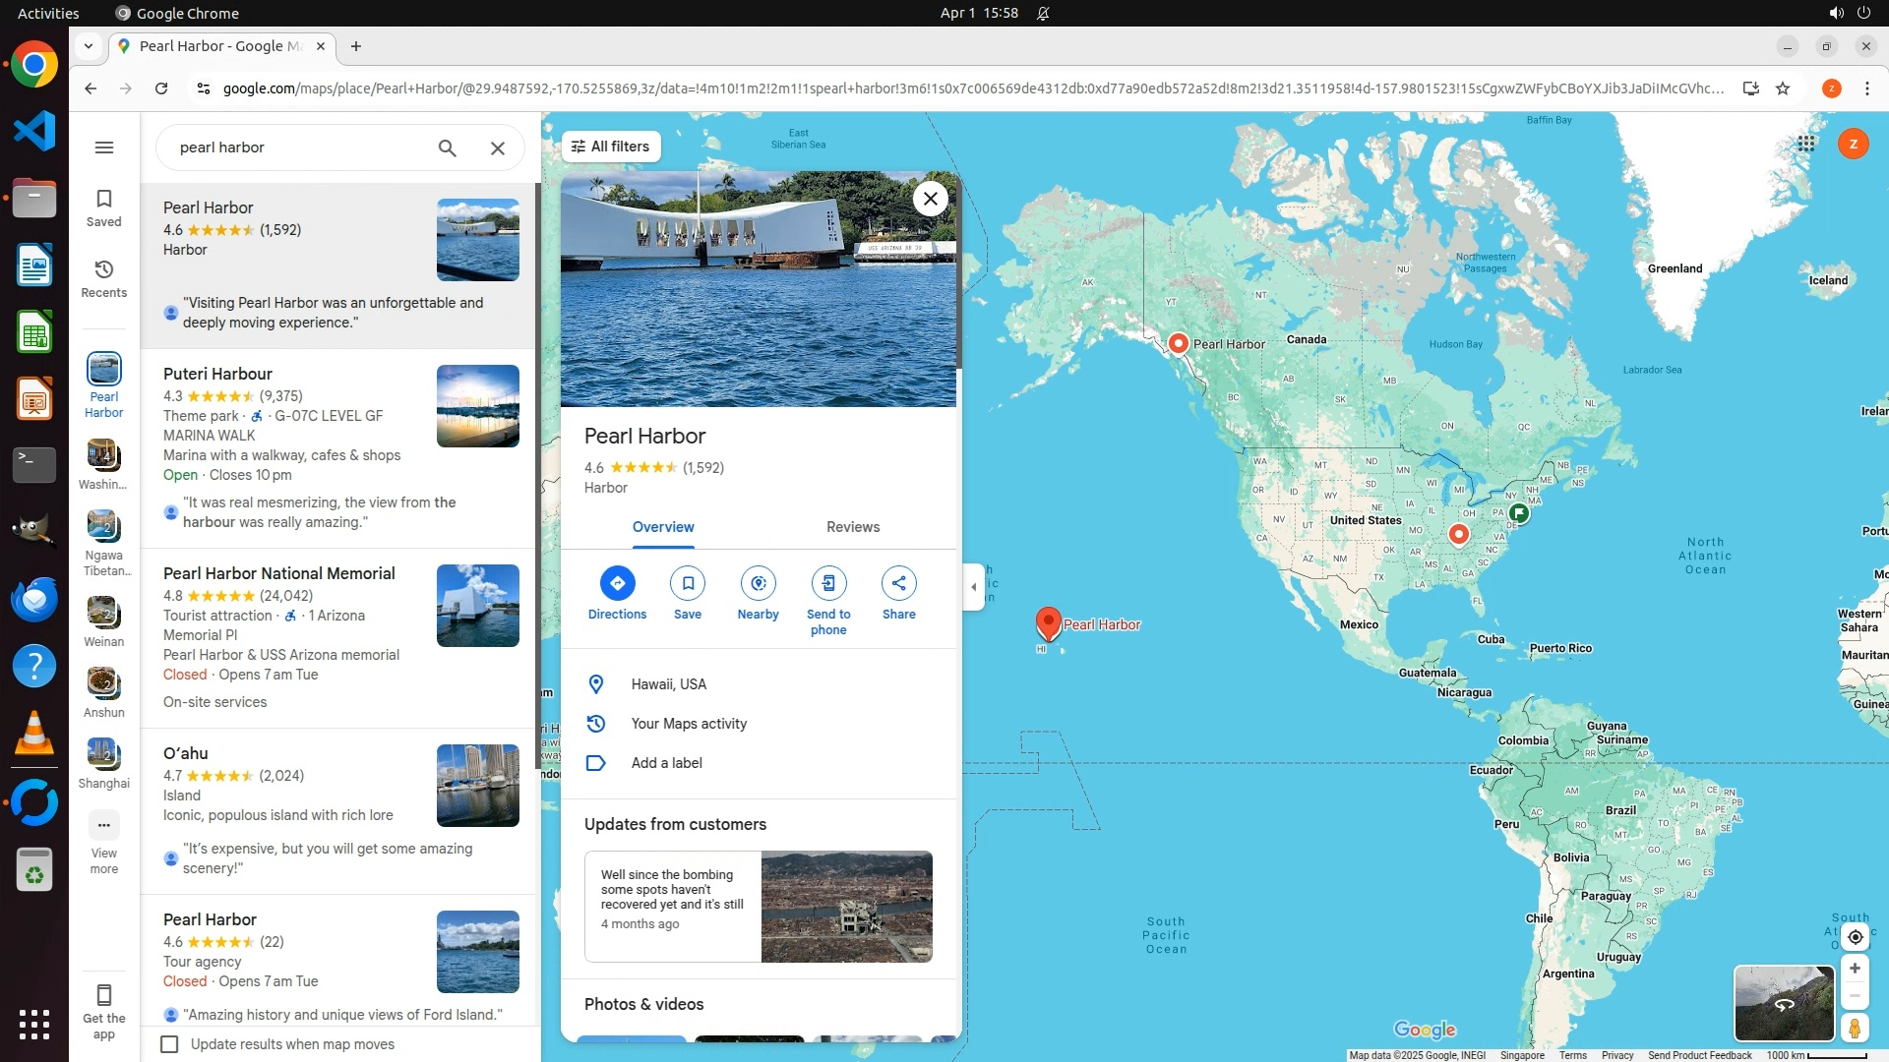Click Add a label
Screen dimensions: 1889x1062
click(666, 763)
